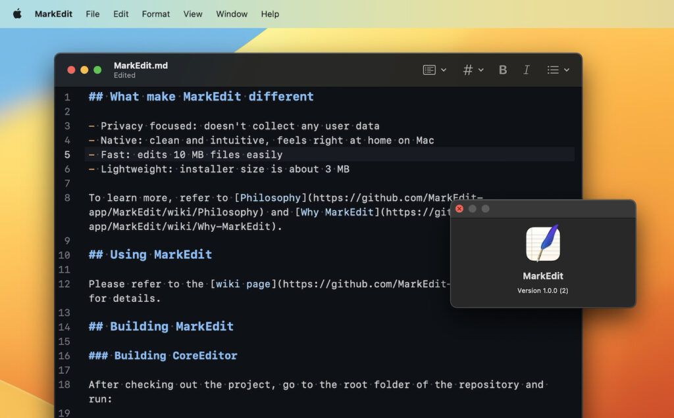
Task: Open the Format menu
Action: pos(155,13)
